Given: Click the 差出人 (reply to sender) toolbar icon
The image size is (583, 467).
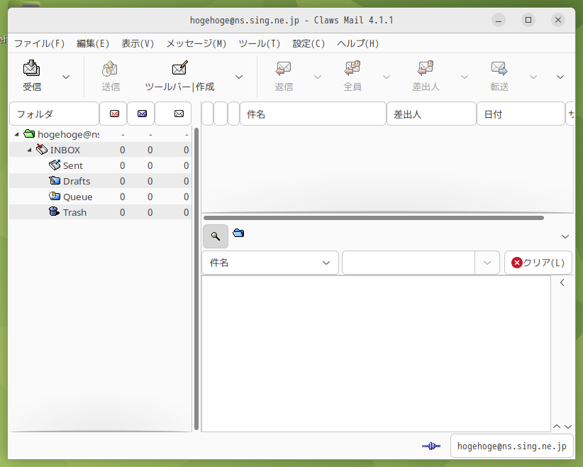Looking at the screenshot, I should pos(426,68).
